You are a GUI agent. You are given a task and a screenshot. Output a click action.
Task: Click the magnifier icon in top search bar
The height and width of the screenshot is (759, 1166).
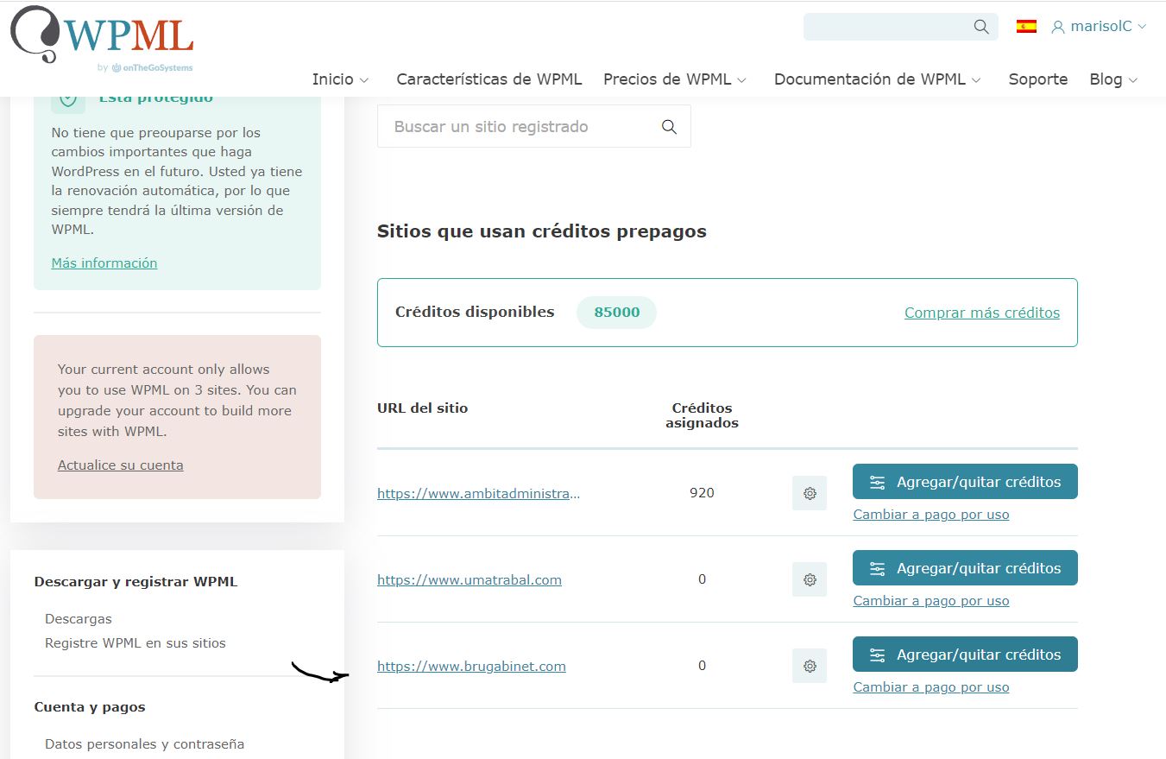tap(981, 27)
